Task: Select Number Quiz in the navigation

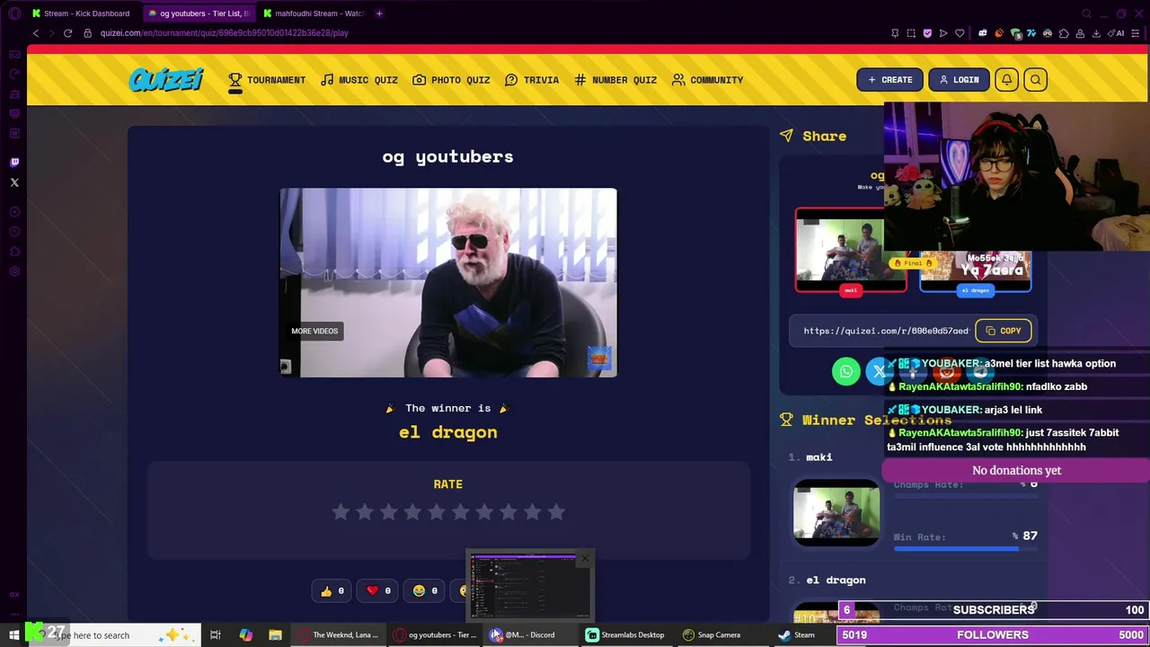Action: click(x=615, y=80)
